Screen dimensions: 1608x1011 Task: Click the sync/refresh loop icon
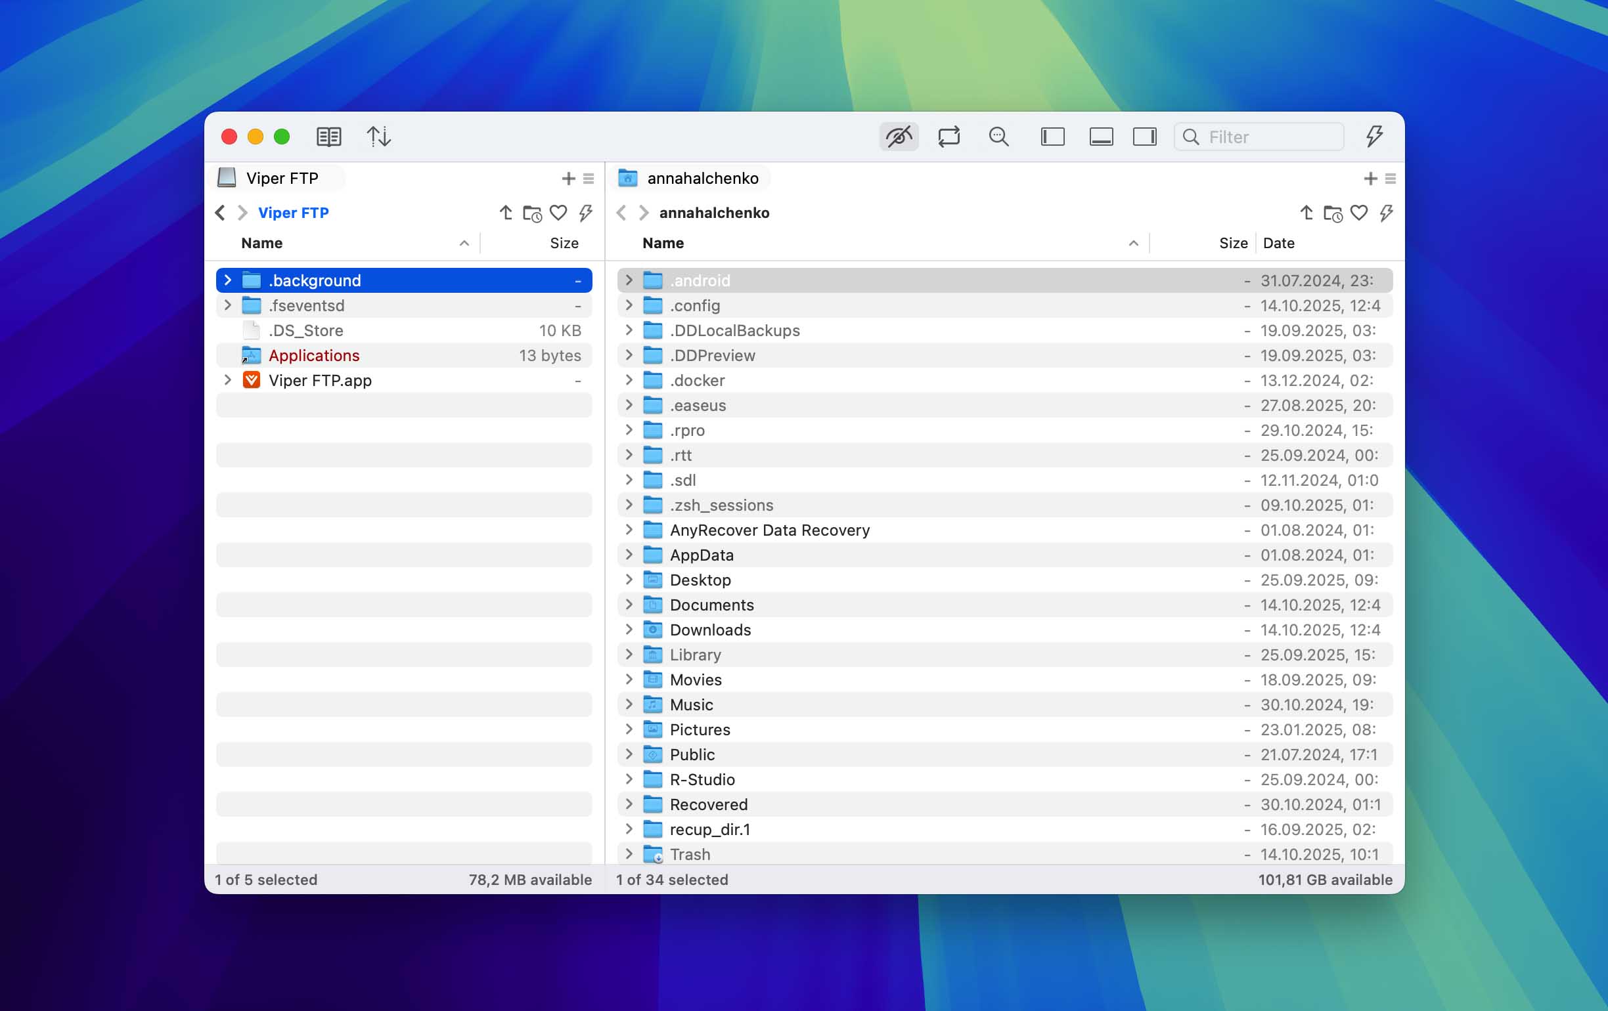[x=949, y=137]
